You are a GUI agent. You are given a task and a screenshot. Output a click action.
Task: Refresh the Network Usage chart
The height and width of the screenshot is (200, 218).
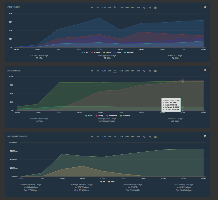pyautogui.click(x=205, y=136)
